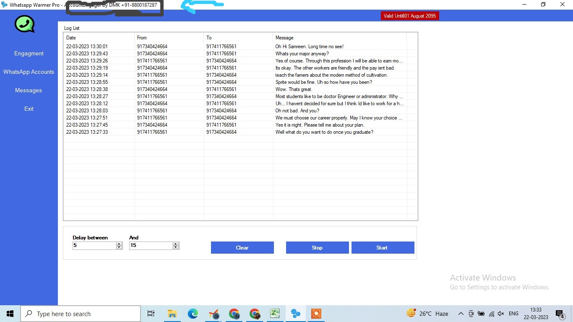Image resolution: width=573 pixels, height=322 pixels.
Task: Click the battery icon in system tray
Action: 481,314
